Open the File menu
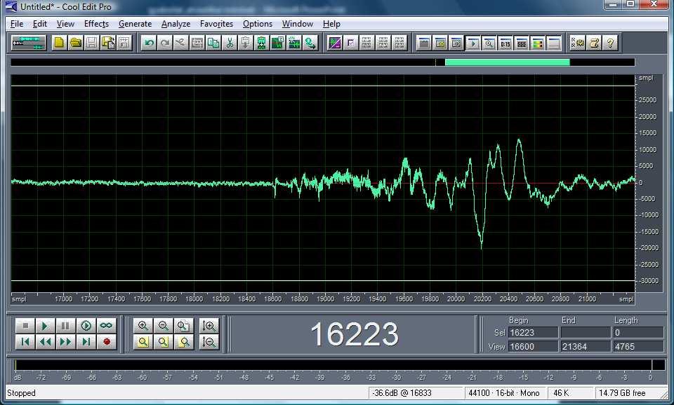The image size is (674, 405). coord(17,24)
